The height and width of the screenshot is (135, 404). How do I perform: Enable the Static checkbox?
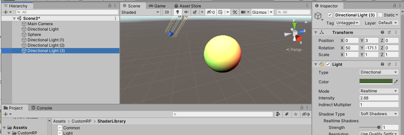coord(380,15)
